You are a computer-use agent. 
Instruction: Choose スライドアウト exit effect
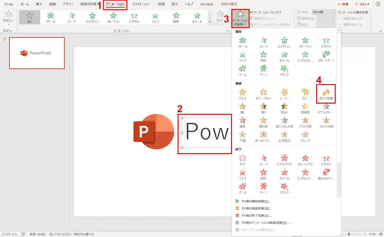(284, 160)
